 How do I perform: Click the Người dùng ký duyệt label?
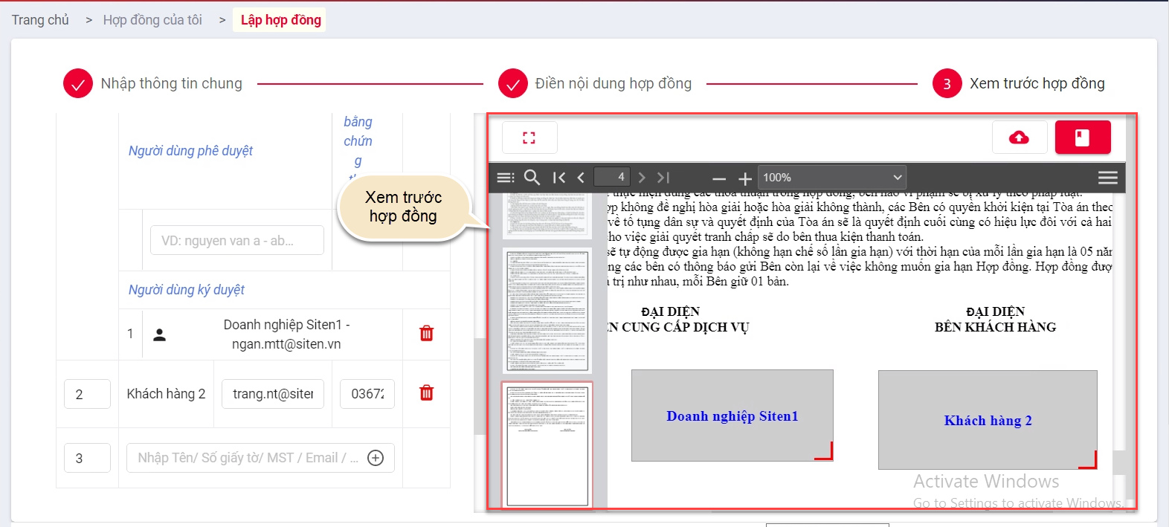pyautogui.click(x=187, y=290)
